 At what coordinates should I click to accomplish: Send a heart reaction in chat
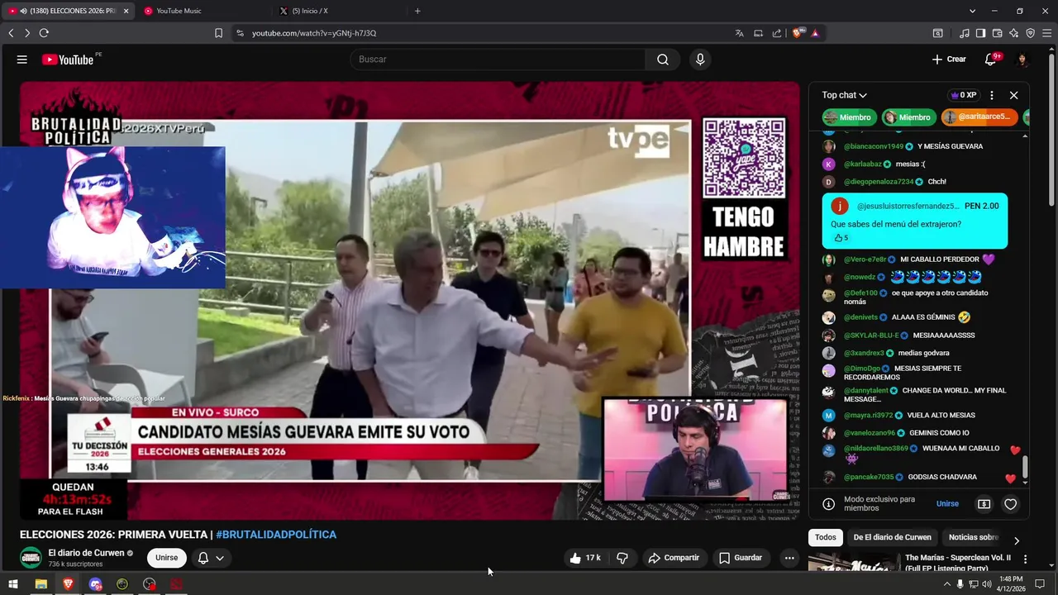click(1010, 504)
